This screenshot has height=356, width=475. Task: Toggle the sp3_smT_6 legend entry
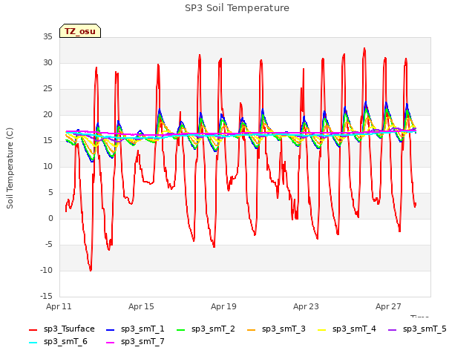(58, 342)
